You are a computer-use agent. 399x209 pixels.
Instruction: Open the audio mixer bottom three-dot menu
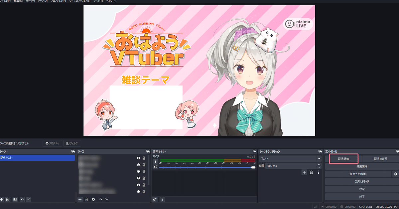pyautogui.click(x=162, y=199)
